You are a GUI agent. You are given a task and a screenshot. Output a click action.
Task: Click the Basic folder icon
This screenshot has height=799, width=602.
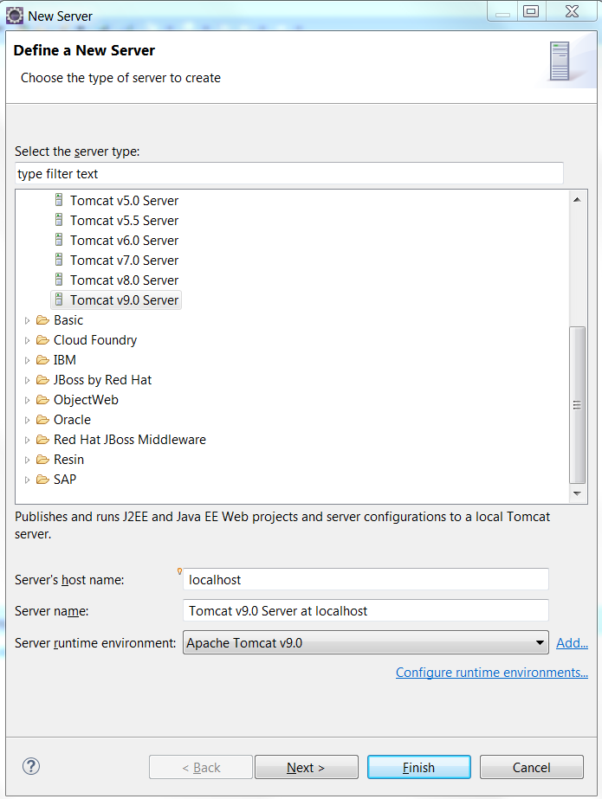point(42,320)
